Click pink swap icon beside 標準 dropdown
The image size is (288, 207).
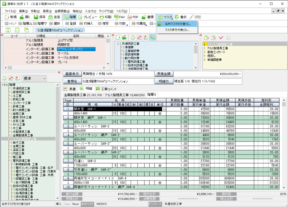click(11, 78)
